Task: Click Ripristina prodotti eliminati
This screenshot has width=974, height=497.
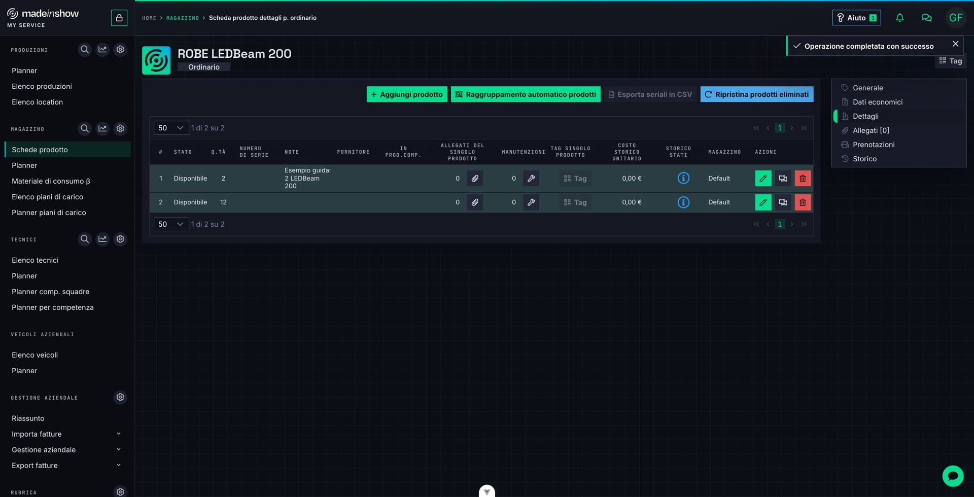Action: click(757, 94)
